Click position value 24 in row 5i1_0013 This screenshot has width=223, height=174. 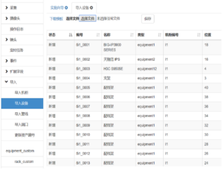pyautogui.click(x=206, y=163)
